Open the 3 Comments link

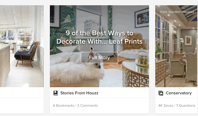point(87,105)
